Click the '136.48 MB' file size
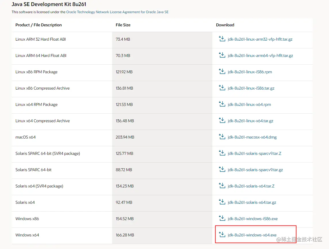Viewport: 329px width, 249px height. click(125, 121)
